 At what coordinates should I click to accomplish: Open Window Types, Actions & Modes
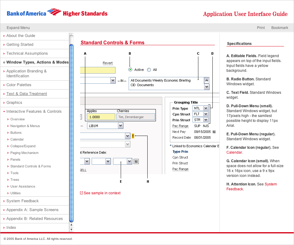[x=38, y=62]
